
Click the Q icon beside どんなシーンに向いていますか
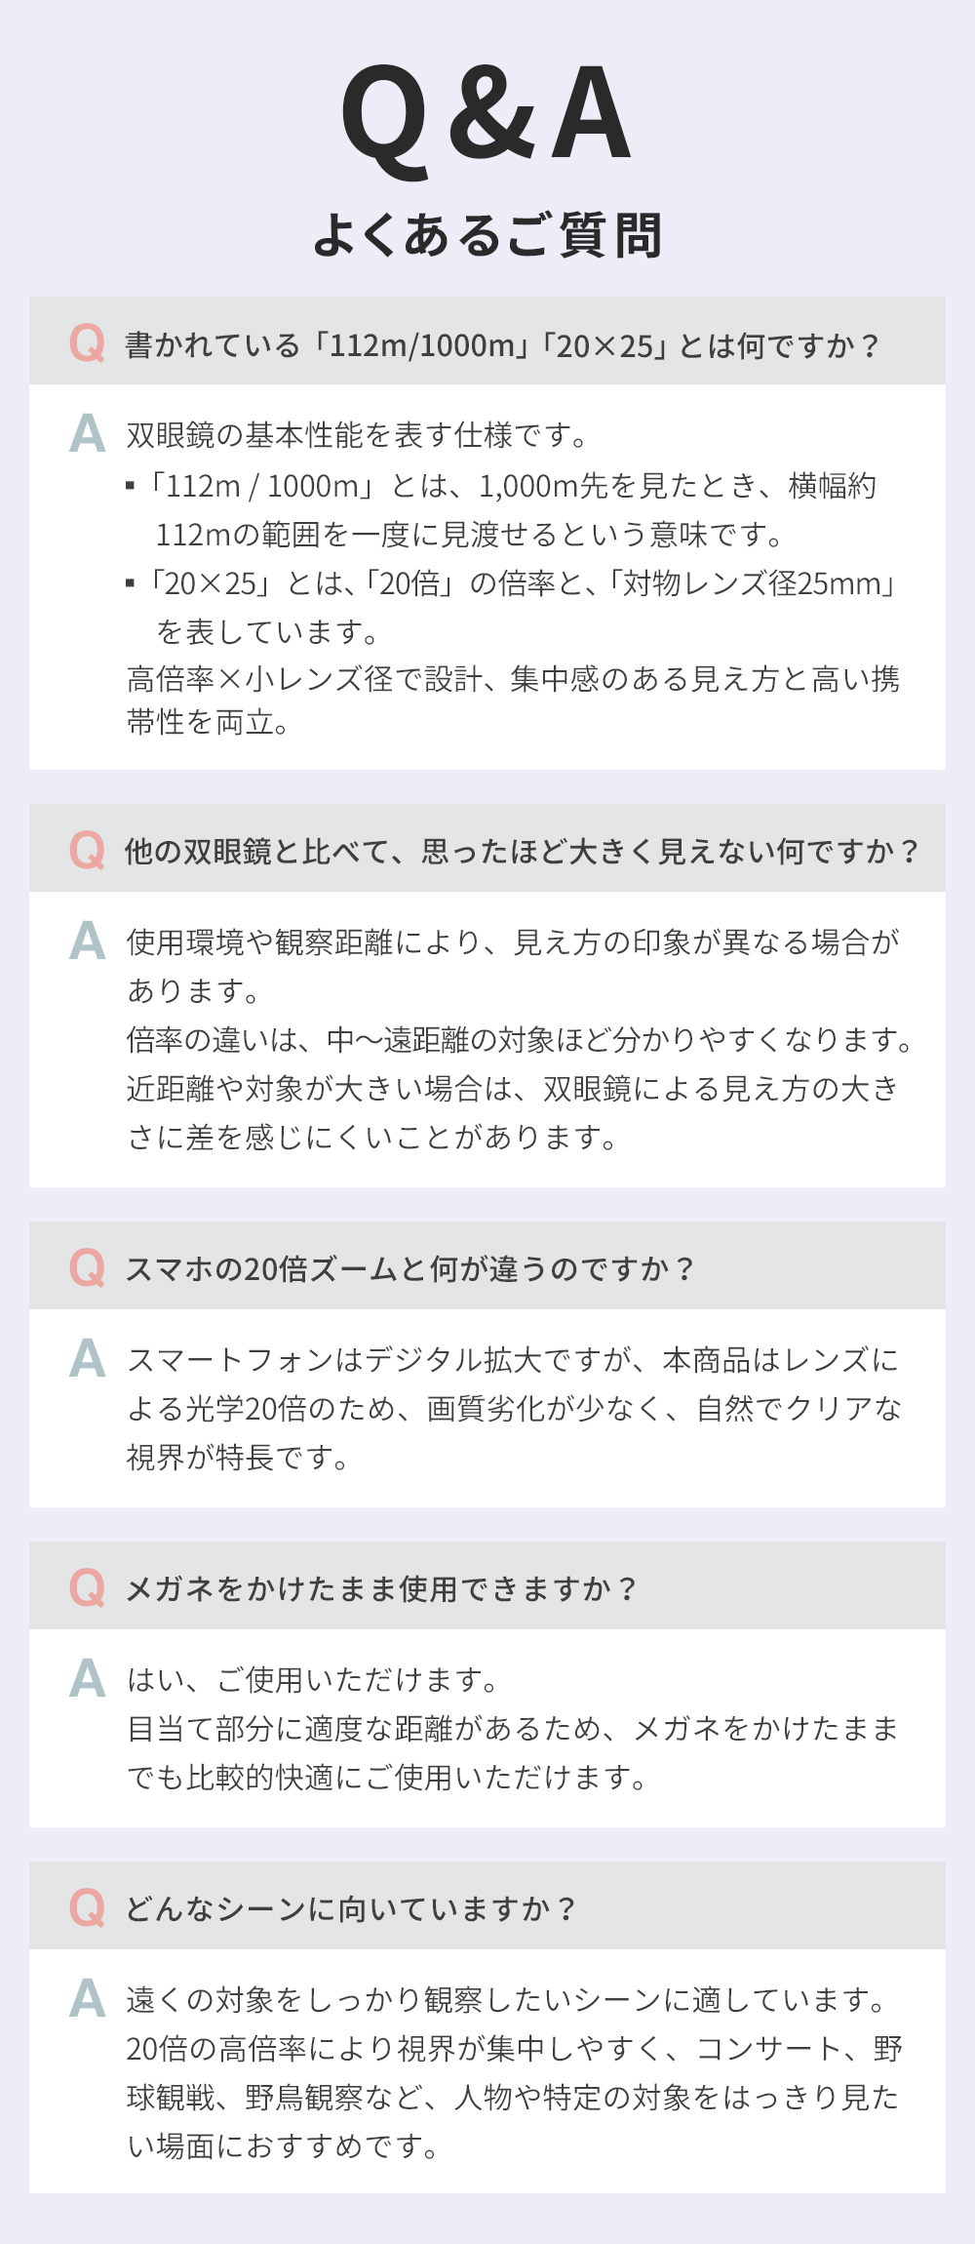87,1907
